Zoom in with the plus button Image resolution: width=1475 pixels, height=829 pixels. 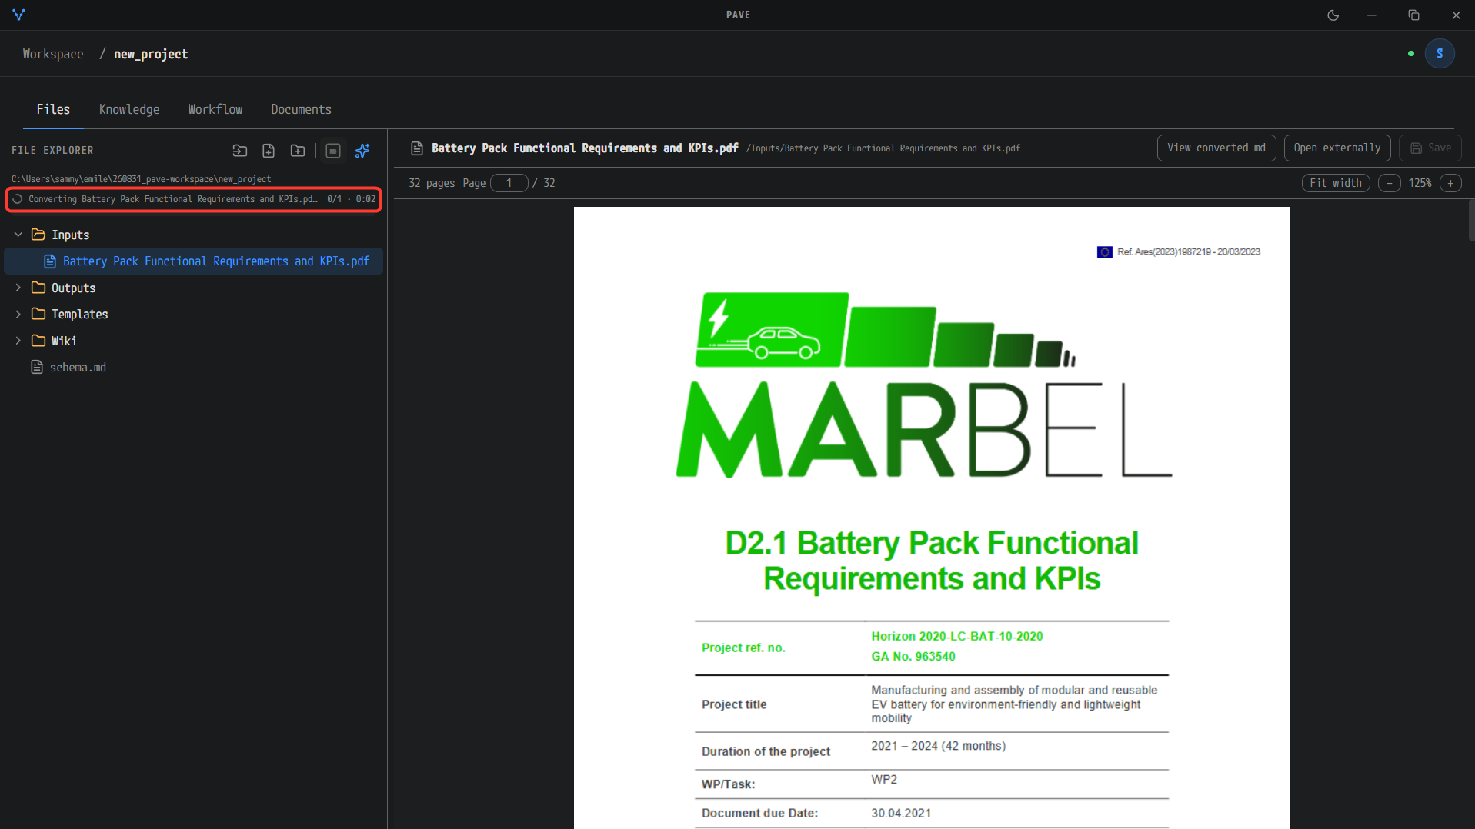coord(1450,183)
